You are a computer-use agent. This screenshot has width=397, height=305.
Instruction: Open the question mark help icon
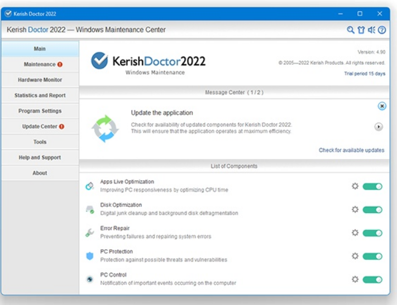pos(382,30)
